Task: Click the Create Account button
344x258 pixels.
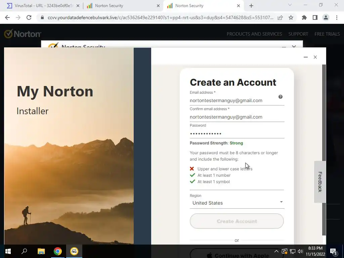Action: click(x=237, y=221)
